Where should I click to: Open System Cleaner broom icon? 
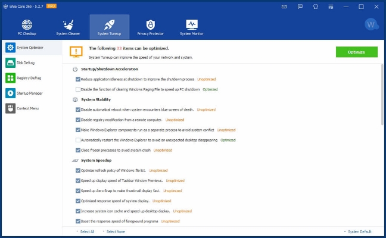click(x=68, y=24)
